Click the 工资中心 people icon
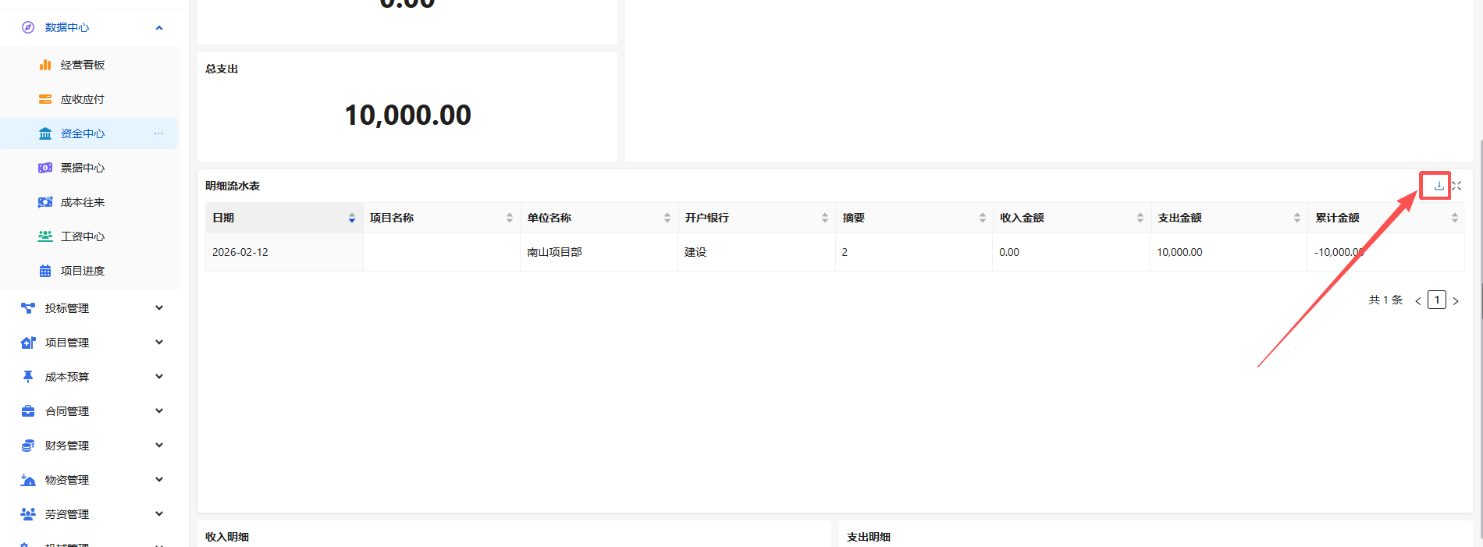The height and width of the screenshot is (547, 1483). 45,236
